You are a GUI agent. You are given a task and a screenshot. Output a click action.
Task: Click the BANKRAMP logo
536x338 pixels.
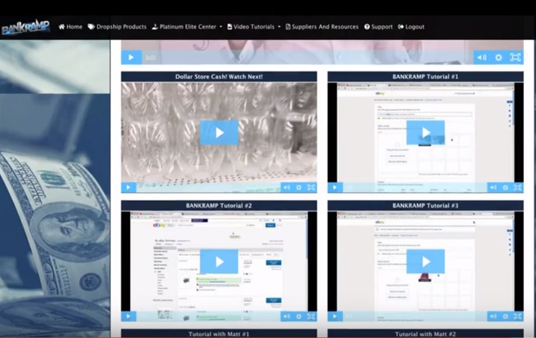pyautogui.click(x=26, y=27)
